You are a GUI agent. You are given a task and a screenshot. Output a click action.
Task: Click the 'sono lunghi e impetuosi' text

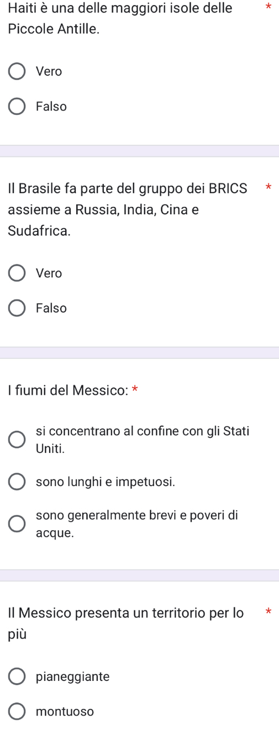(x=106, y=482)
